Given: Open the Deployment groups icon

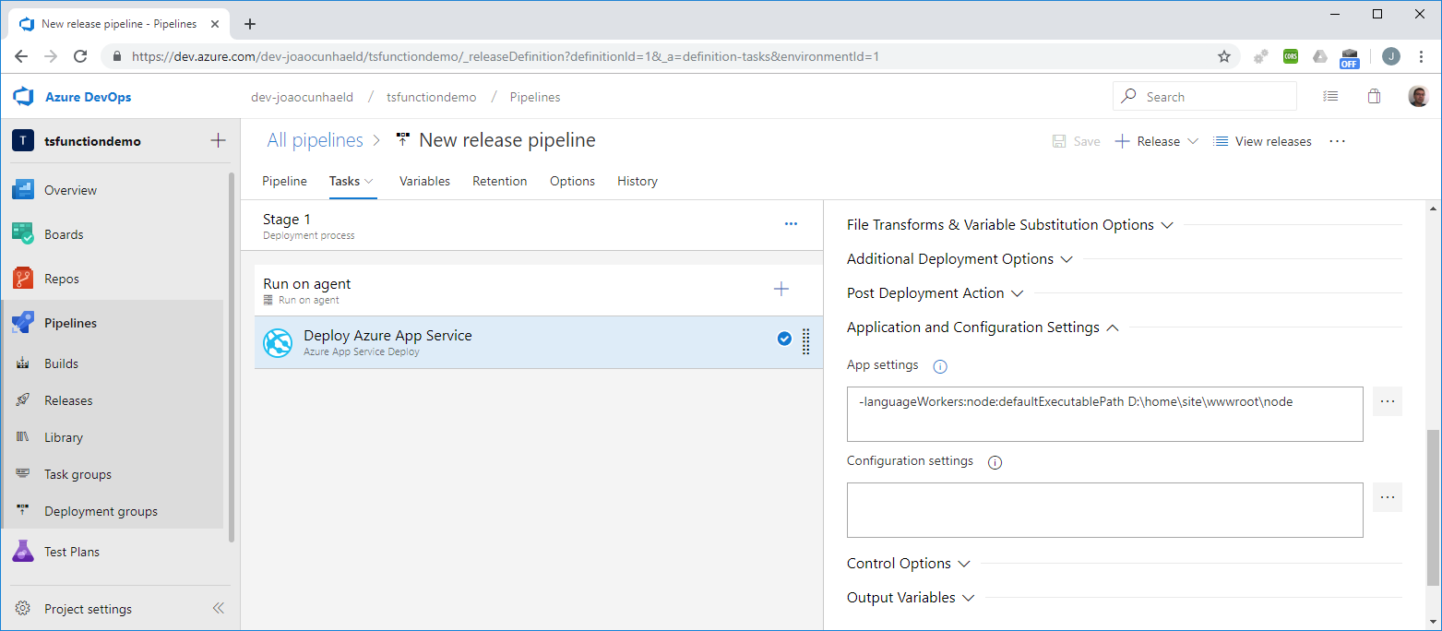Looking at the screenshot, I should 23,511.
